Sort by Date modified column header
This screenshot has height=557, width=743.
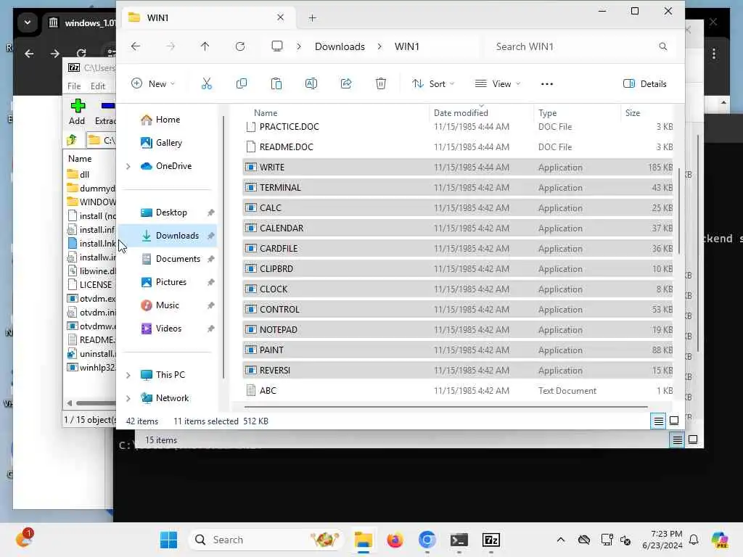[461, 112]
